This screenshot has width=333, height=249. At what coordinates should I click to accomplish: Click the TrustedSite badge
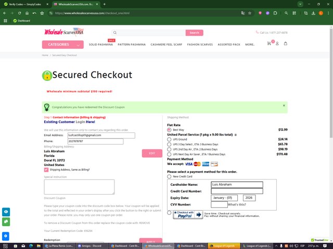[319, 240]
